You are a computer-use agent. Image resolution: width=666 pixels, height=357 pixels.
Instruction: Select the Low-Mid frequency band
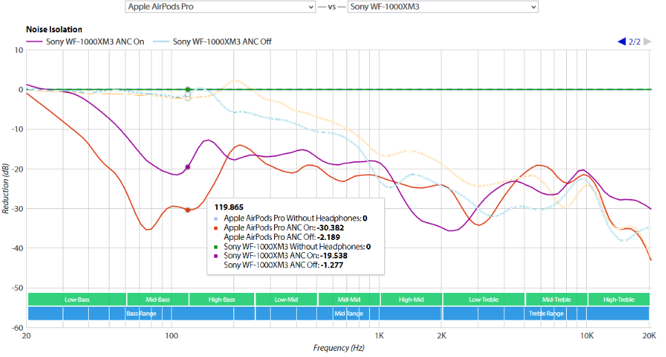click(x=287, y=300)
